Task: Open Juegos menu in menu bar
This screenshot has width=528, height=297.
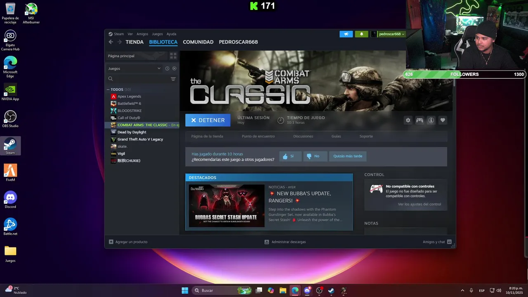Action: pyautogui.click(x=157, y=34)
